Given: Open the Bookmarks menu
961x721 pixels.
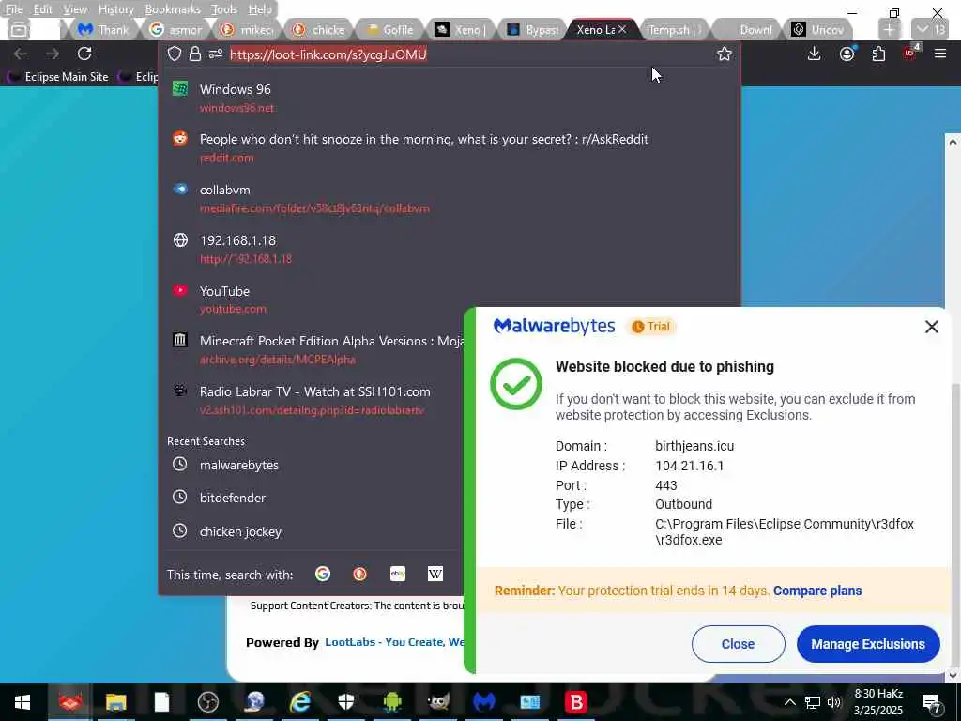Looking at the screenshot, I should click(173, 9).
